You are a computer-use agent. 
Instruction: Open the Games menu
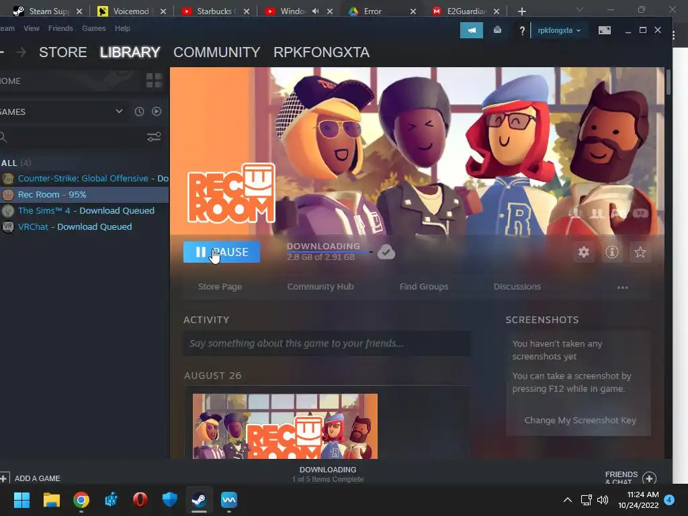[93, 28]
